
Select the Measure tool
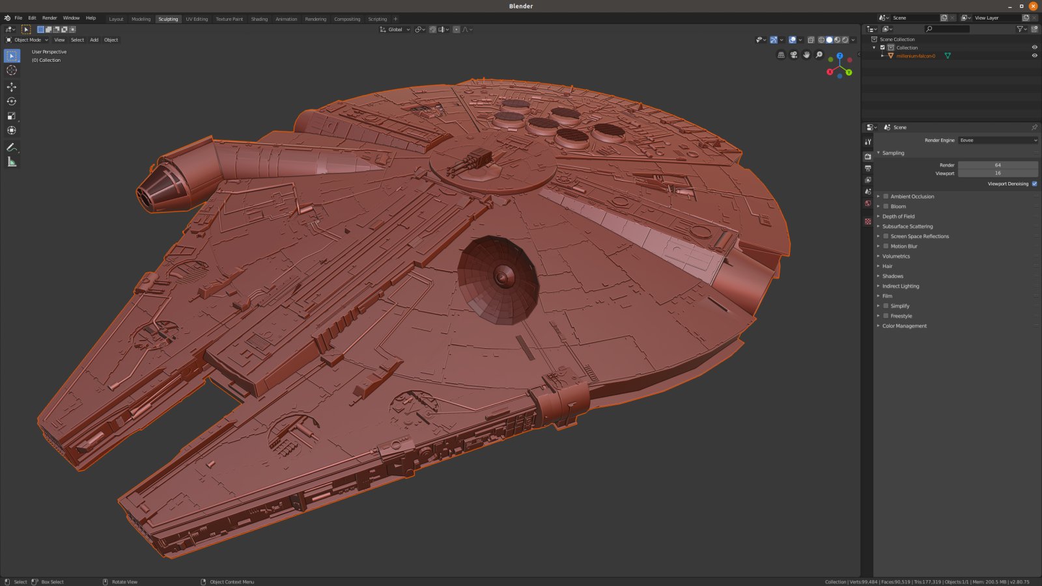[x=12, y=162]
